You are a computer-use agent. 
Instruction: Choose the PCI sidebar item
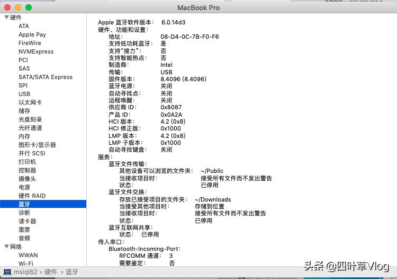[x=23, y=60]
